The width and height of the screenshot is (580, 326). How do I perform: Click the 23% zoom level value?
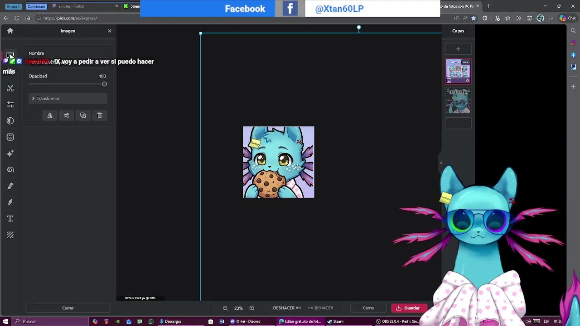pos(238,308)
